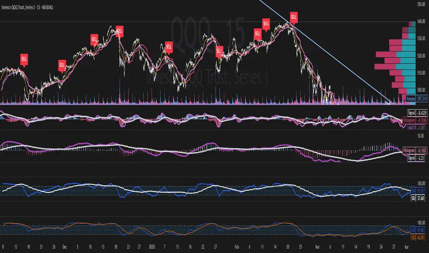Click the blue descending trendline
Screen dimensions: 429x253
click(325, 52)
